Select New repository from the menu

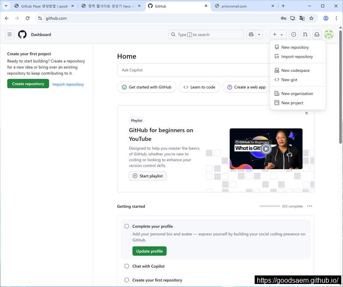click(x=298, y=47)
